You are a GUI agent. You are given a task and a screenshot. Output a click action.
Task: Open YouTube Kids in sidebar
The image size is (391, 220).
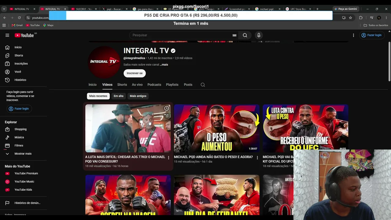(x=23, y=190)
